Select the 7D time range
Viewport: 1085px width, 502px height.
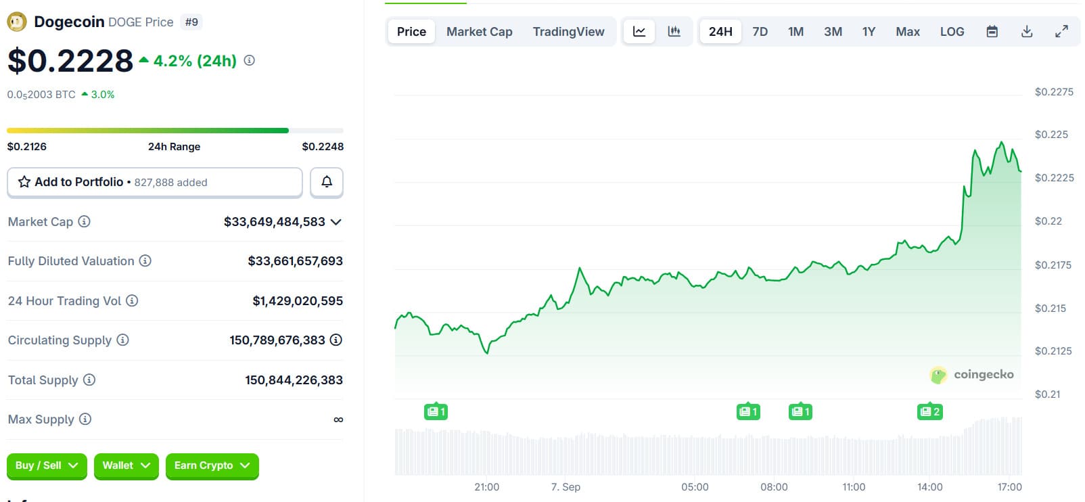pos(760,31)
